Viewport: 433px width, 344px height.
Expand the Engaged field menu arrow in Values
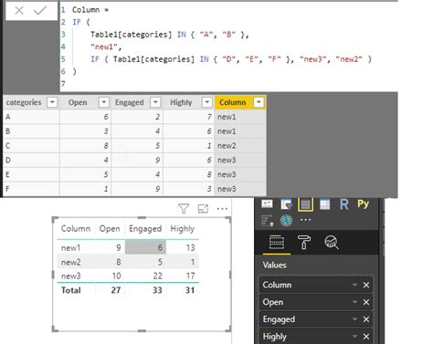[x=354, y=319]
